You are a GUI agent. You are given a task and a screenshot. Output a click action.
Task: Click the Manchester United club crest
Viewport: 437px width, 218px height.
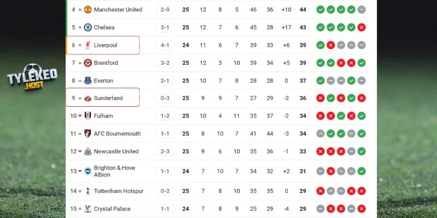pyautogui.click(x=87, y=10)
